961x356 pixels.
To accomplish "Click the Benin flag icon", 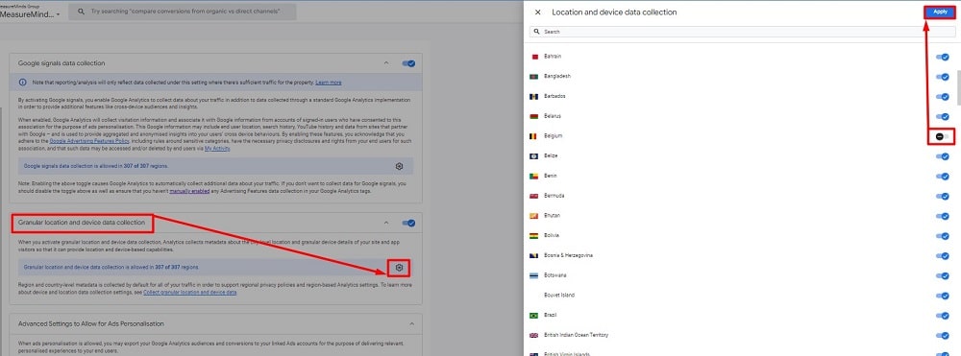I will [x=534, y=177].
